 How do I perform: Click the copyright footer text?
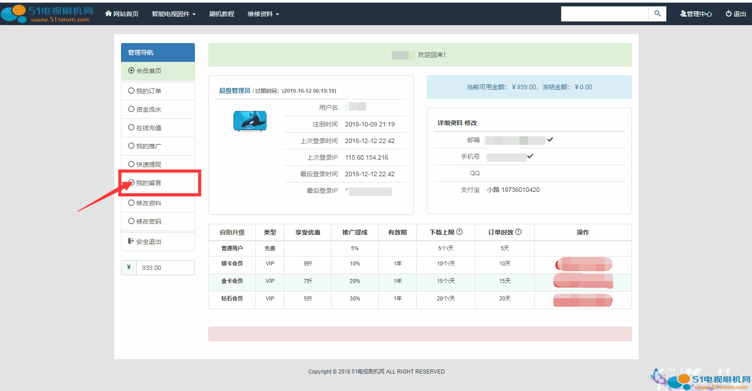coord(376,372)
